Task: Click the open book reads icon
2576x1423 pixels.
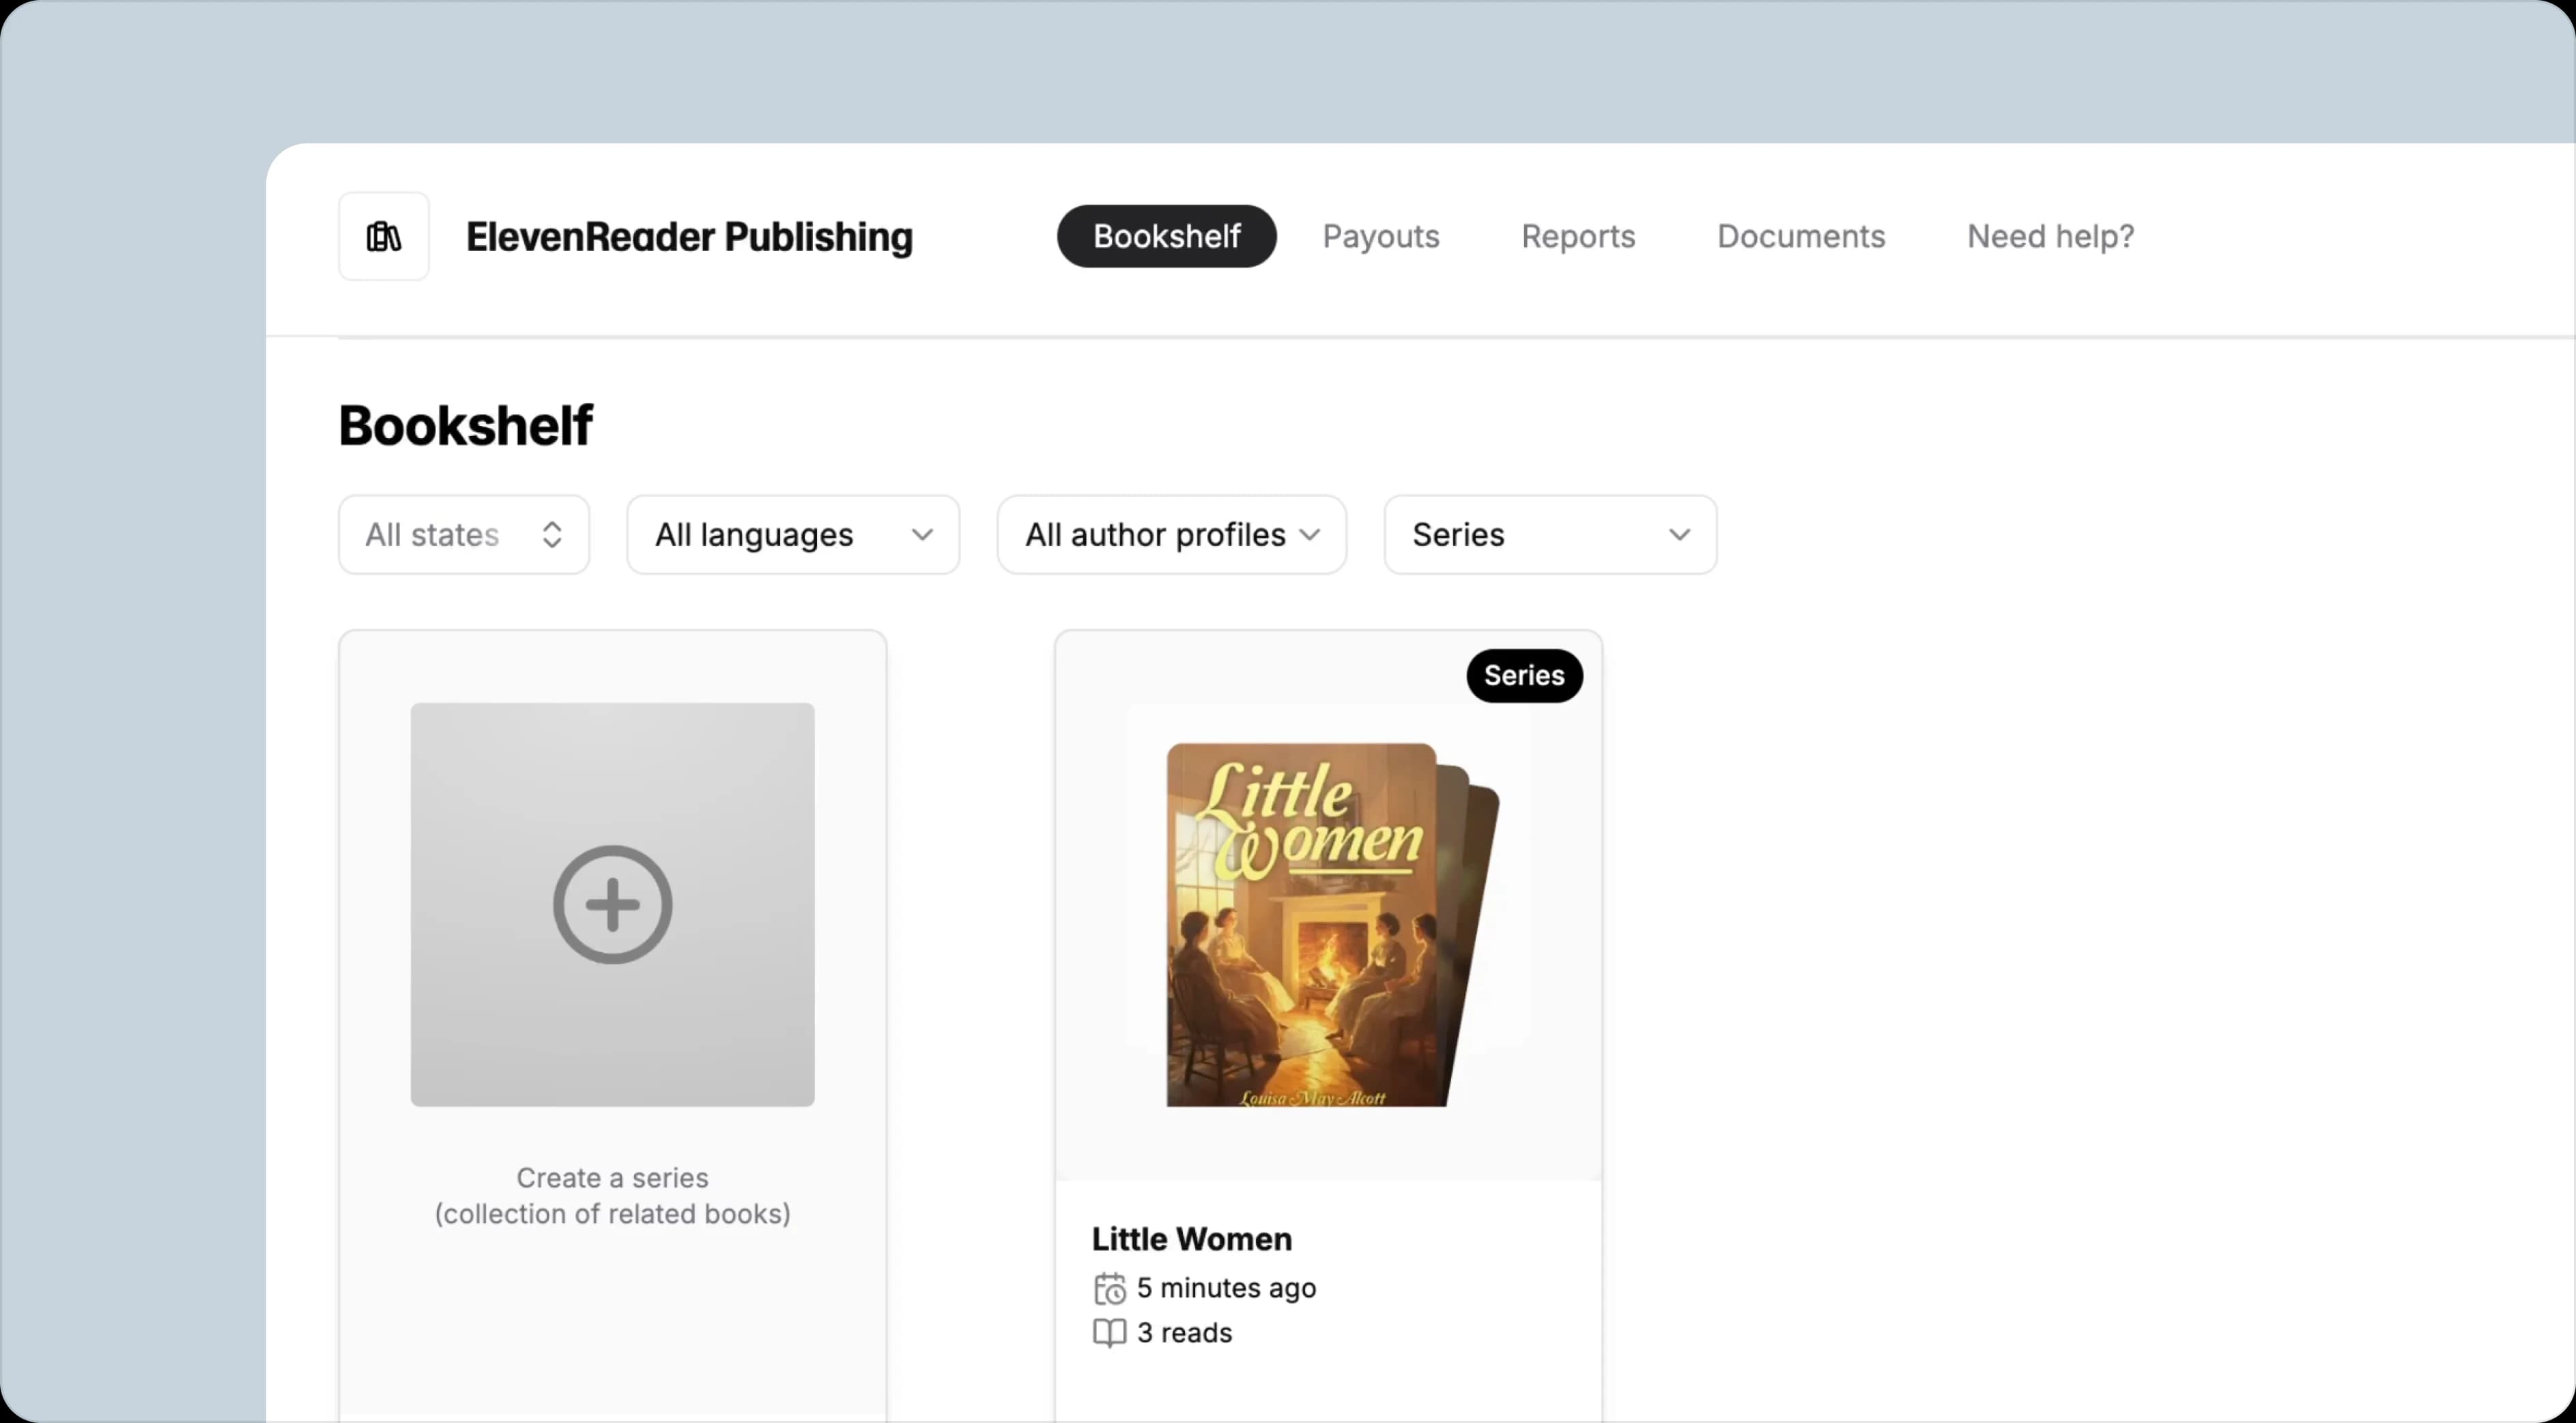Action: click(1109, 1333)
